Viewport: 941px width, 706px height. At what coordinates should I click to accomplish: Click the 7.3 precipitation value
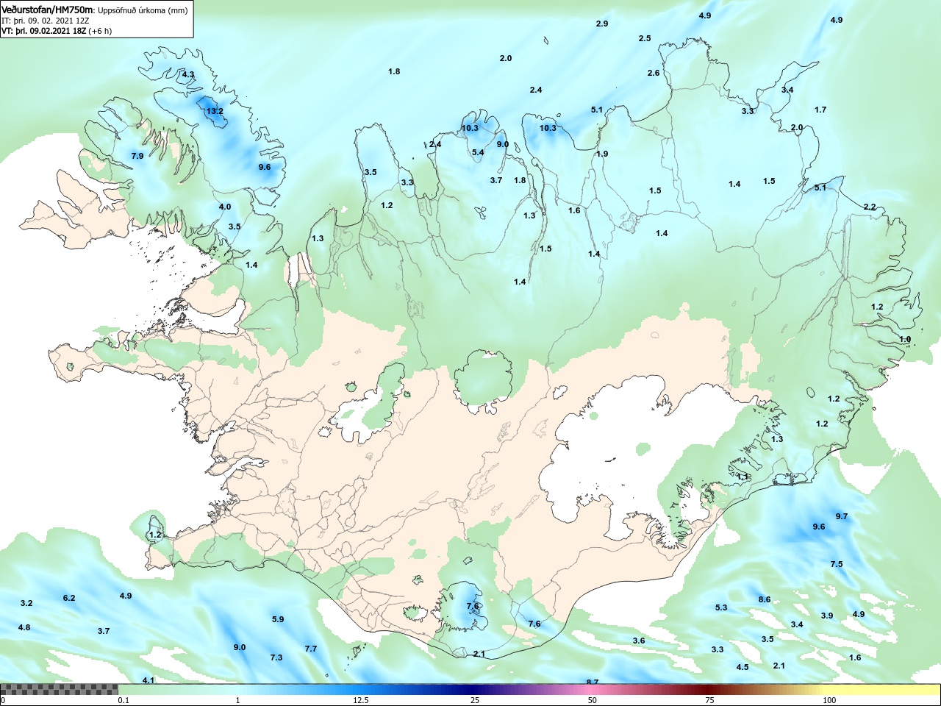tap(276, 657)
